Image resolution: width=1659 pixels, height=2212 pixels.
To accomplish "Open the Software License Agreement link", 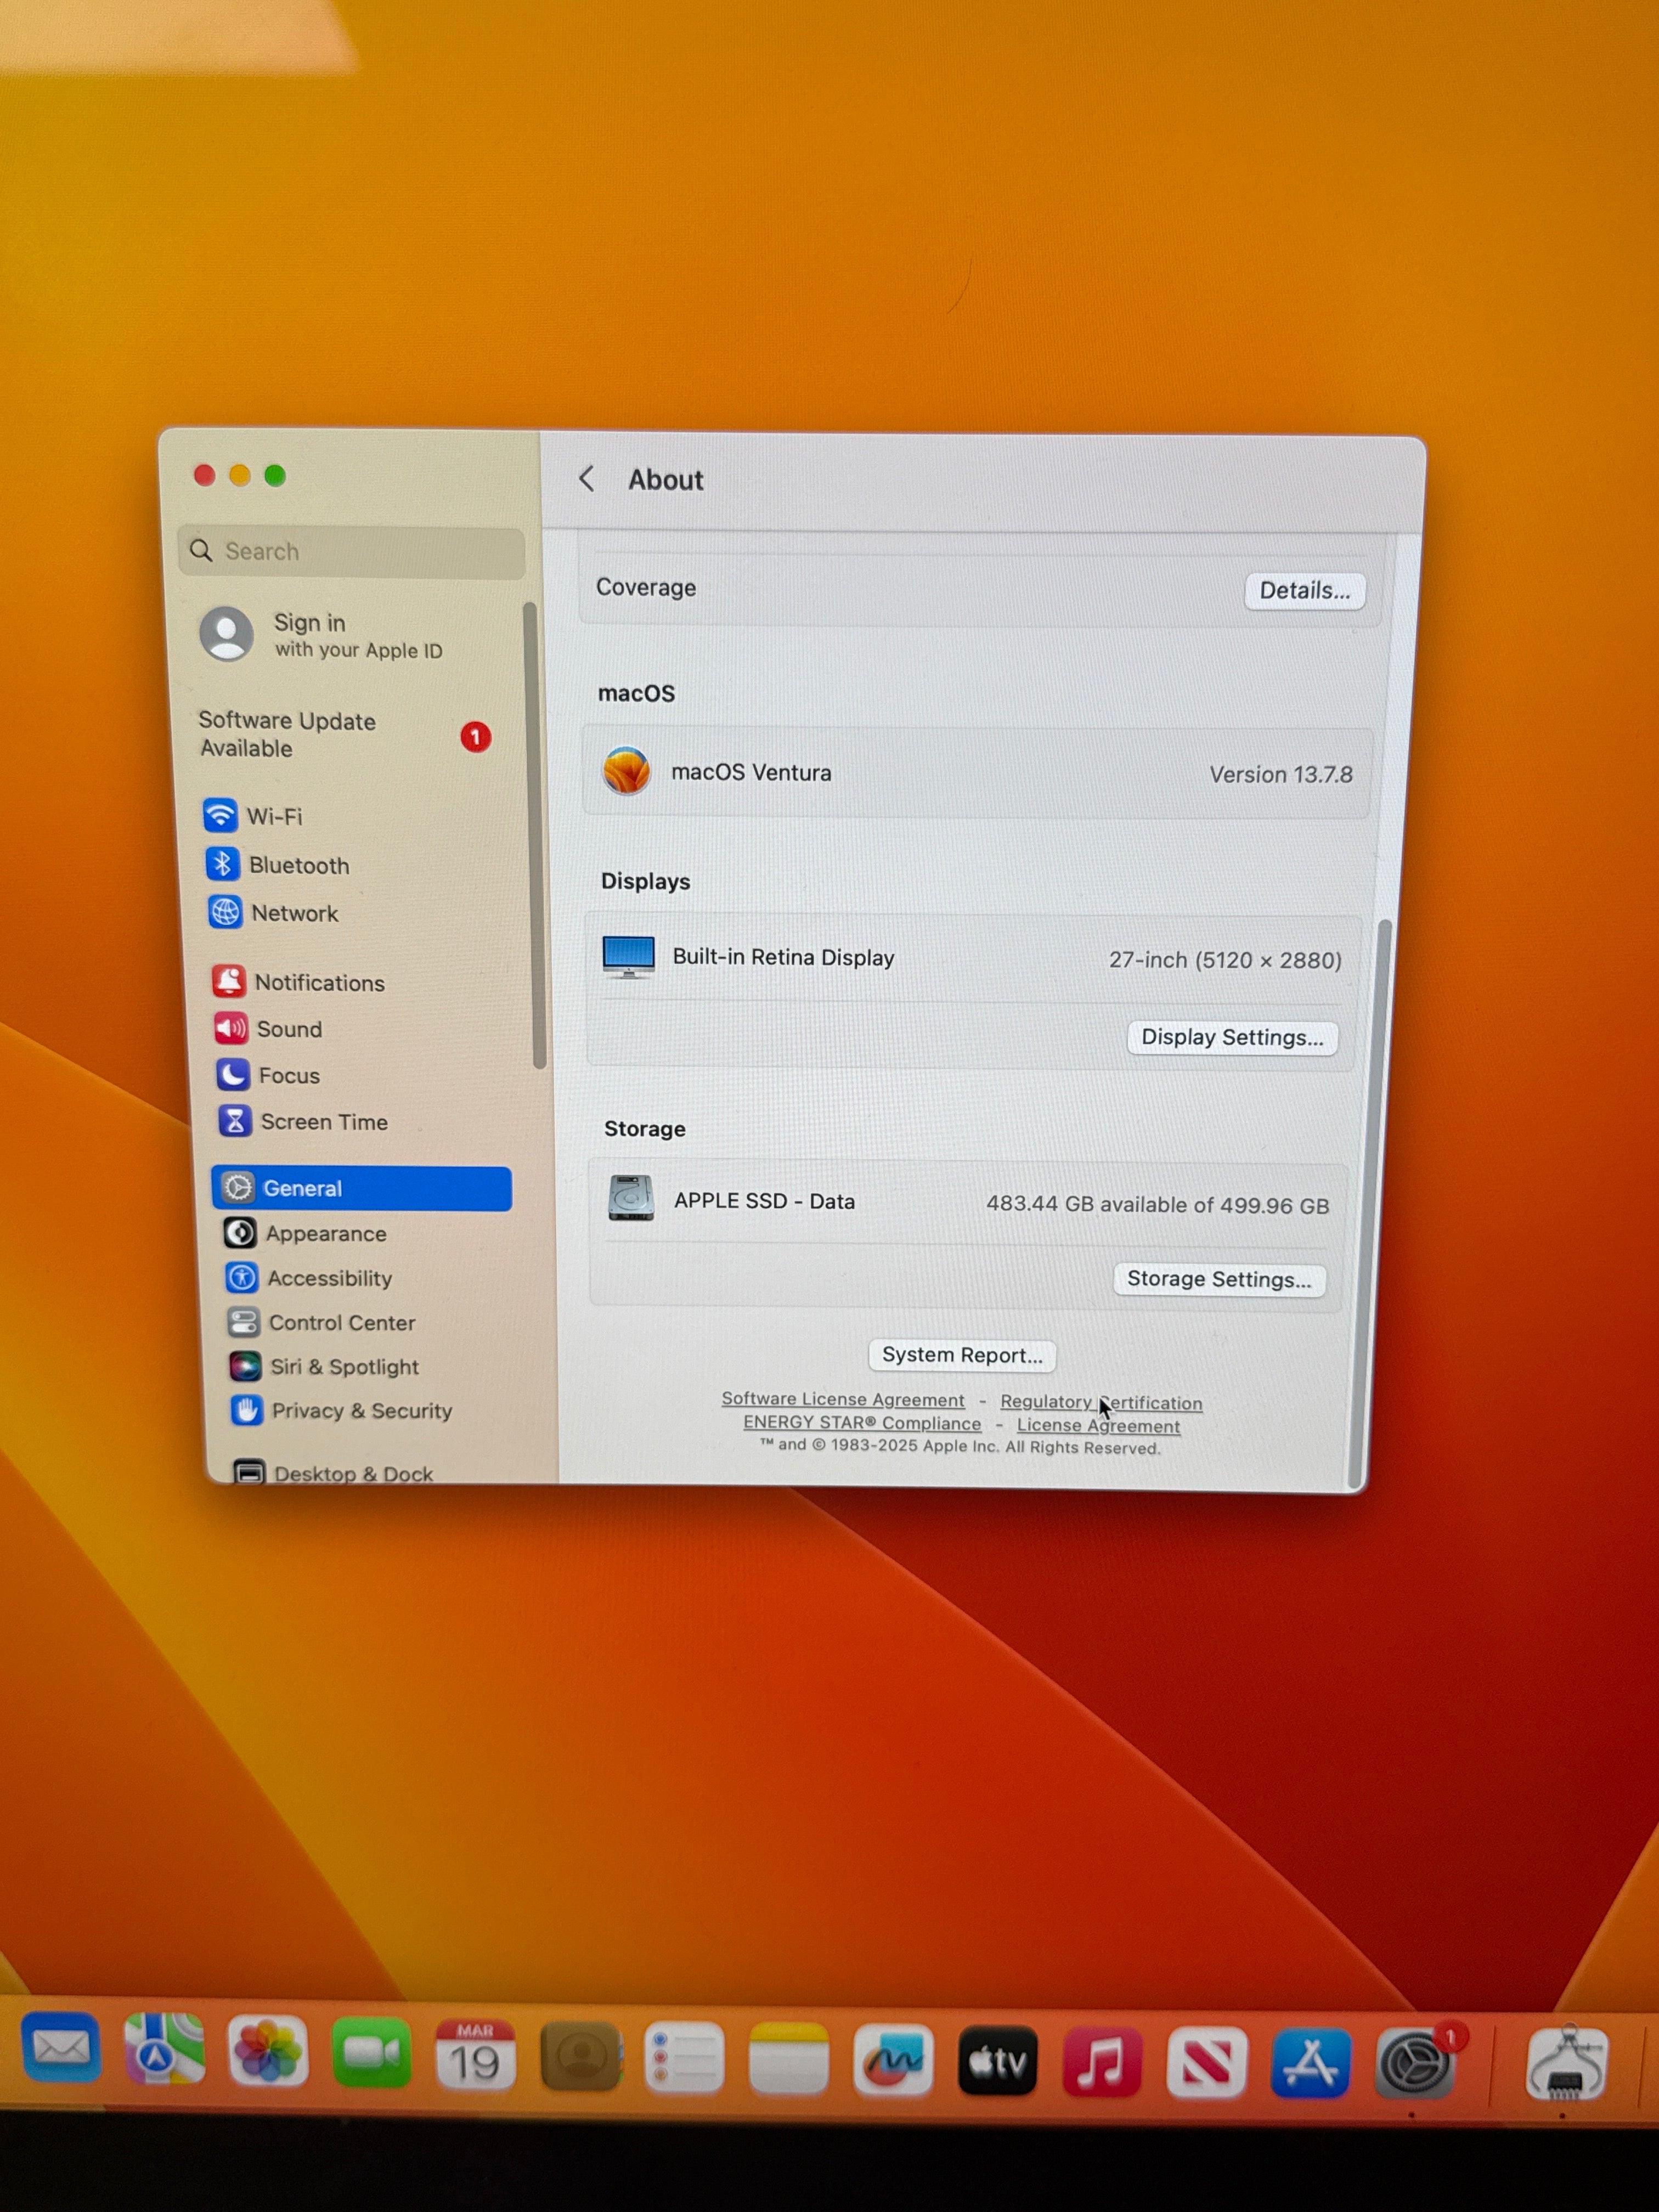I will [x=843, y=1399].
